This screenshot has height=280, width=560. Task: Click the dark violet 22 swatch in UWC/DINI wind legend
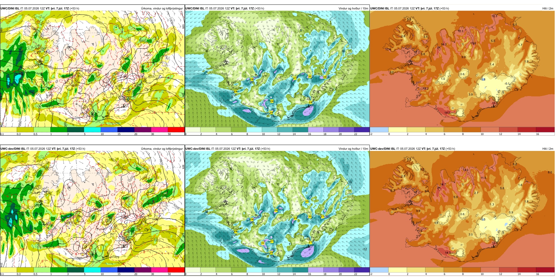tap(362, 130)
